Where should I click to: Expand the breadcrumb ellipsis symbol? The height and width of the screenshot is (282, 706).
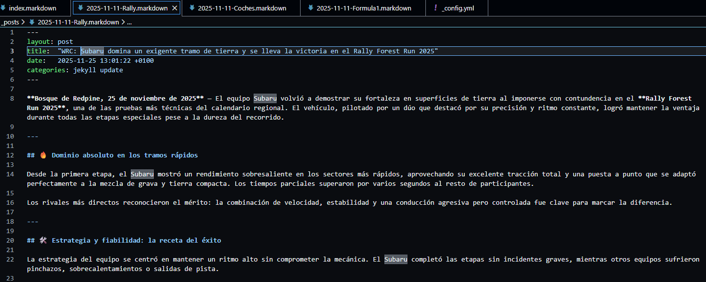129,22
